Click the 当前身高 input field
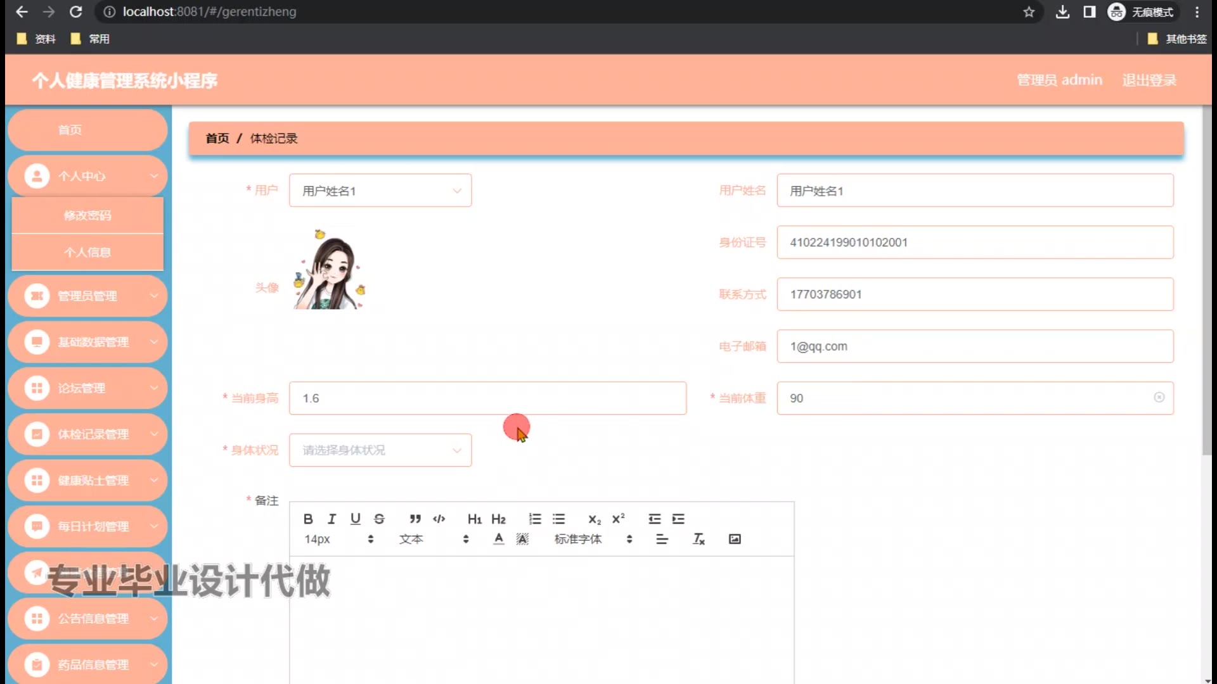Image resolution: width=1217 pixels, height=684 pixels. tap(487, 398)
